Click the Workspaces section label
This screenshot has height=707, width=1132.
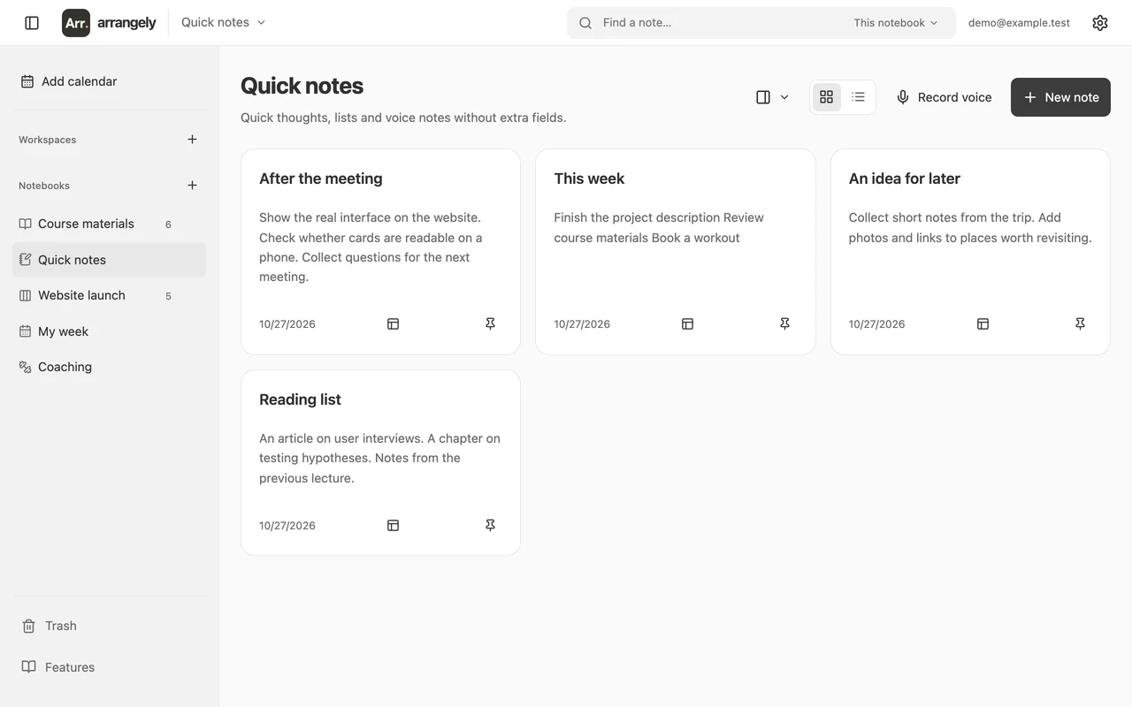tap(48, 140)
